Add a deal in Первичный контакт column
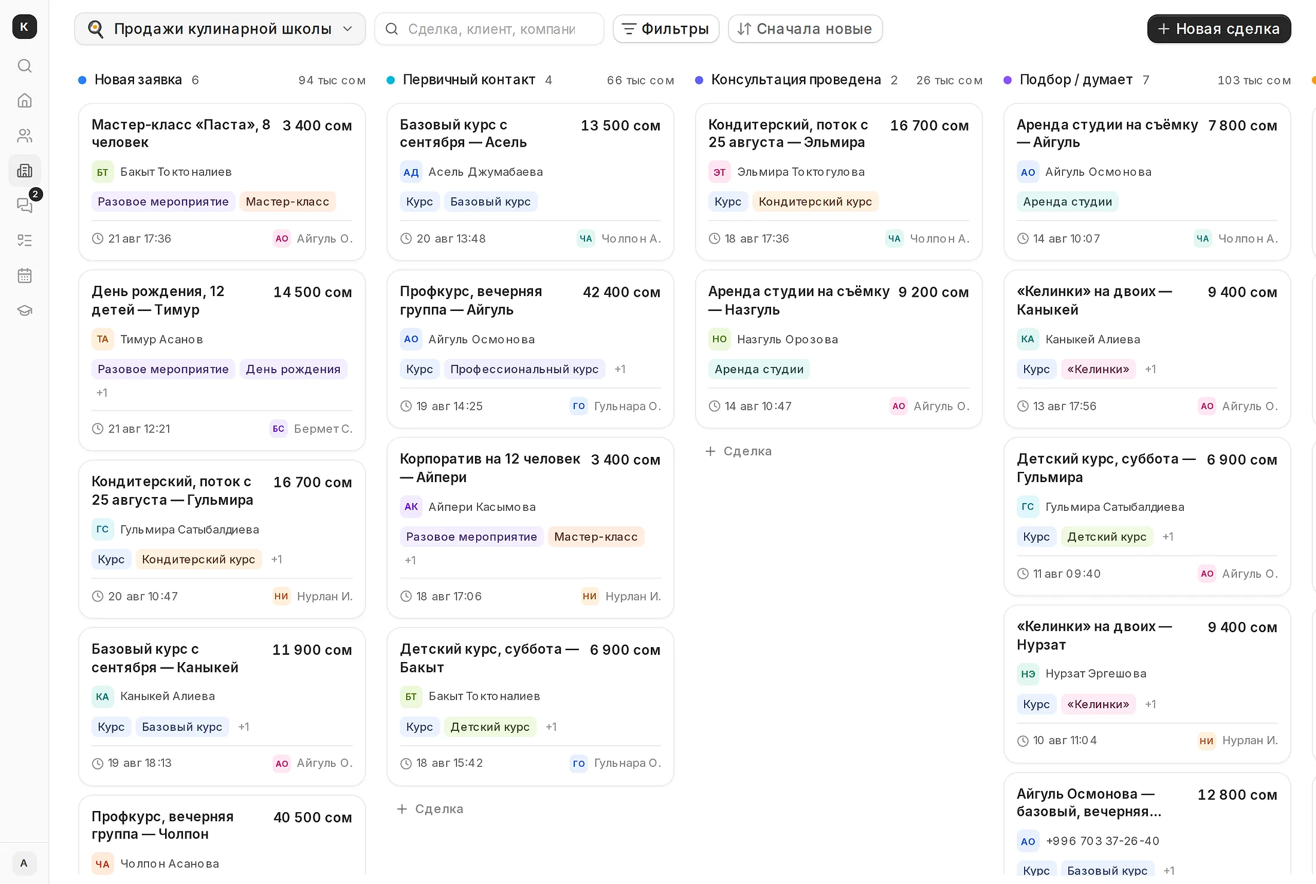Viewport: 1316px width, 884px height. (431, 809)
